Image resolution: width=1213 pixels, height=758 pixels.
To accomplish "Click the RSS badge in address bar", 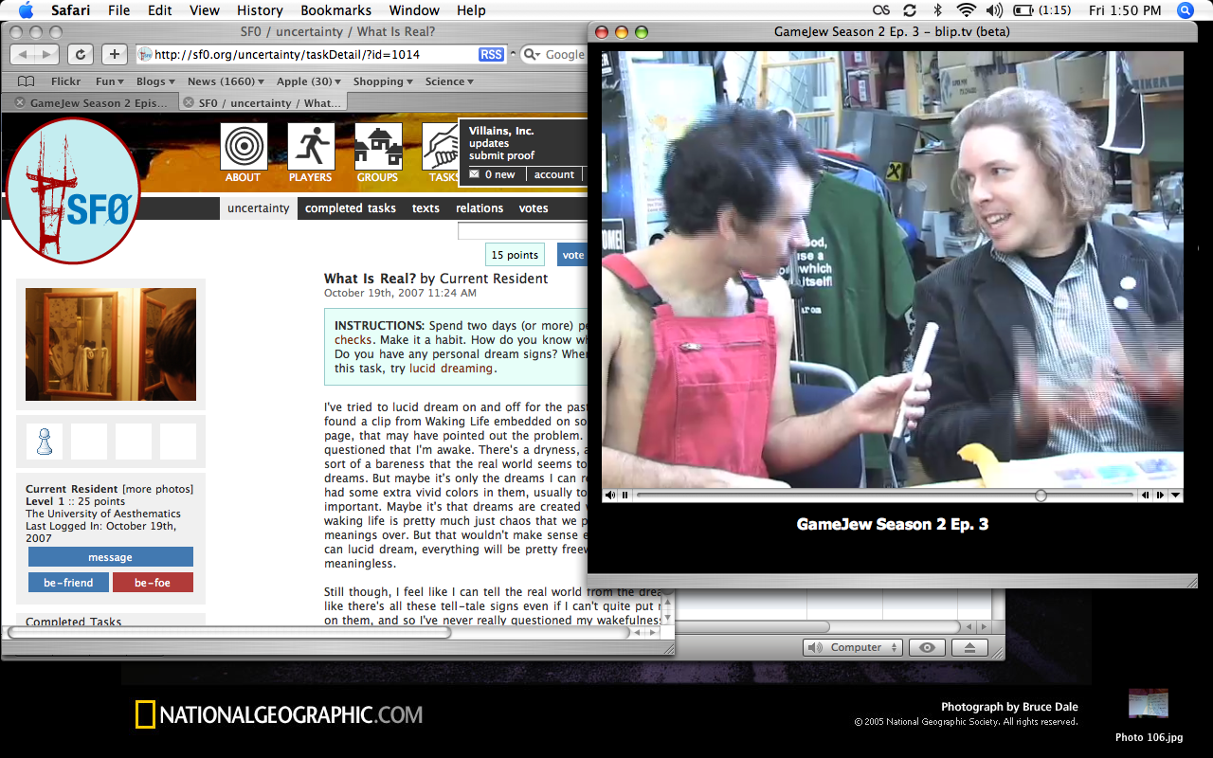I will point(491,55).
